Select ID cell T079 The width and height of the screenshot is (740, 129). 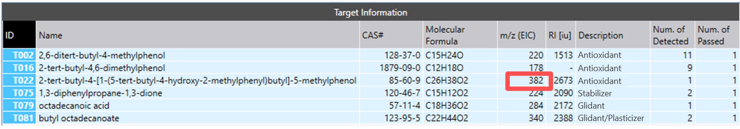click(20, 105)
